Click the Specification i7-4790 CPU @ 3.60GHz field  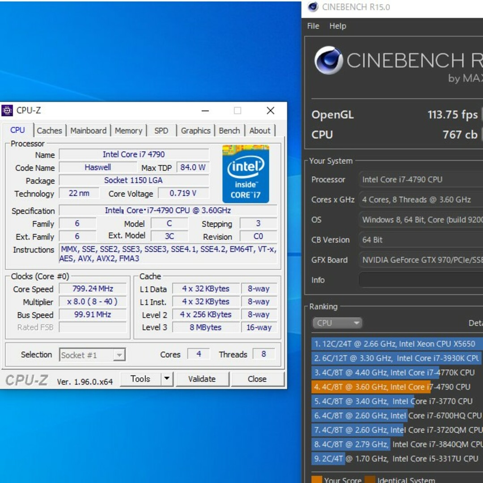coord(168,210)
